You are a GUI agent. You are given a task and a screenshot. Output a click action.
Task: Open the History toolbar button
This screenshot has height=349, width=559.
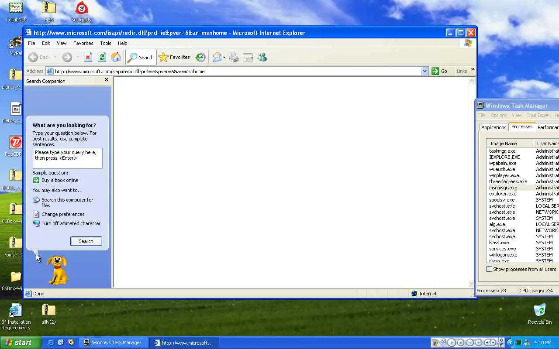click(x=200, y=57)
